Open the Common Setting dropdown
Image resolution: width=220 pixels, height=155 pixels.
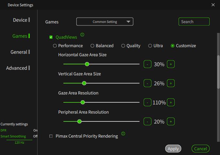(x=105, y=22)
